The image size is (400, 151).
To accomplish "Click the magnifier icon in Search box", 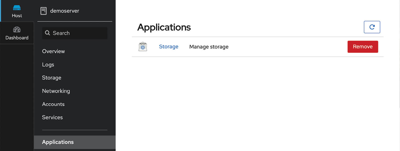I will tap(47, 33).
